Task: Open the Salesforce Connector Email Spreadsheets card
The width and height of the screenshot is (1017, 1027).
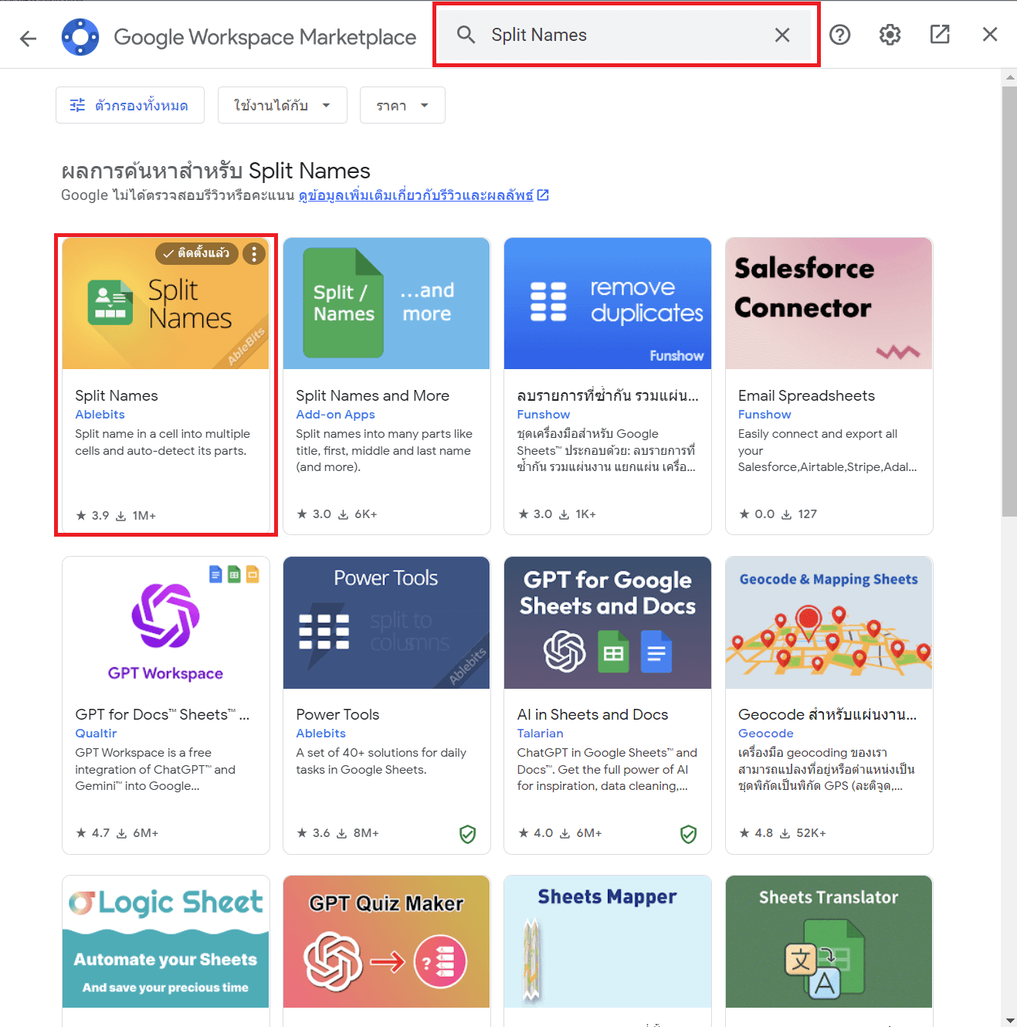Action: pos(829,386)
